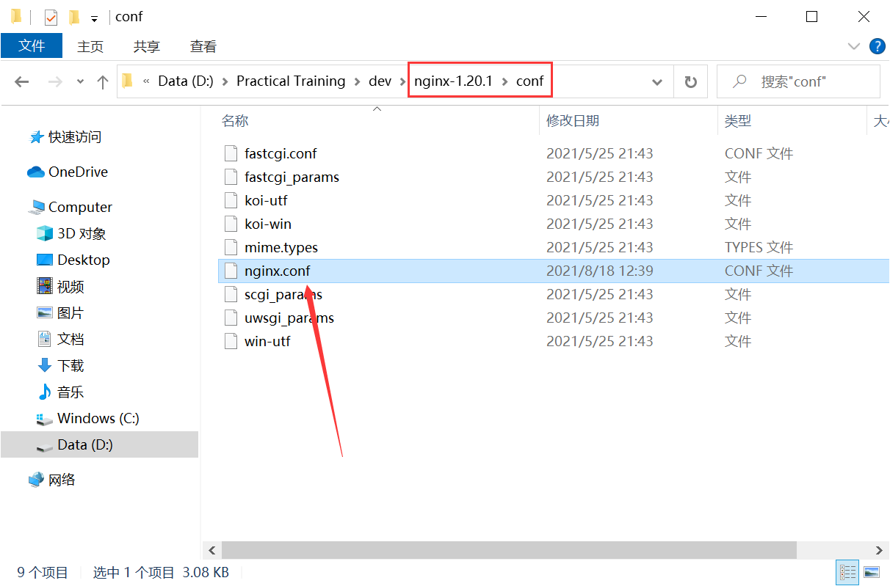Open Desktop in the navigation pane
The height and width of the screenshot is (586, 890).
click(73, 260)
